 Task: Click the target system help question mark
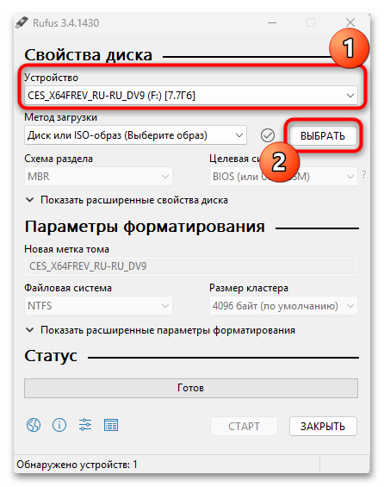364,175
